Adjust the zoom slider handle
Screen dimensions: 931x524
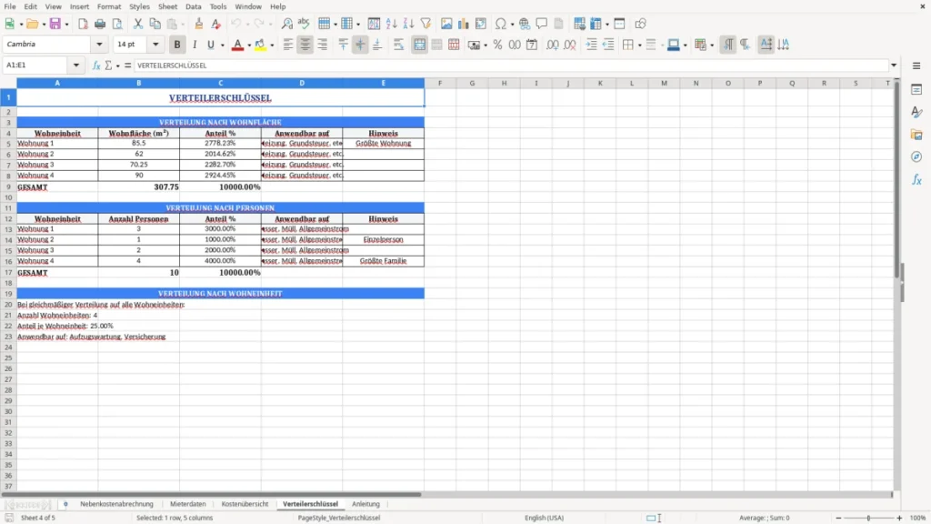coord(868,518)
